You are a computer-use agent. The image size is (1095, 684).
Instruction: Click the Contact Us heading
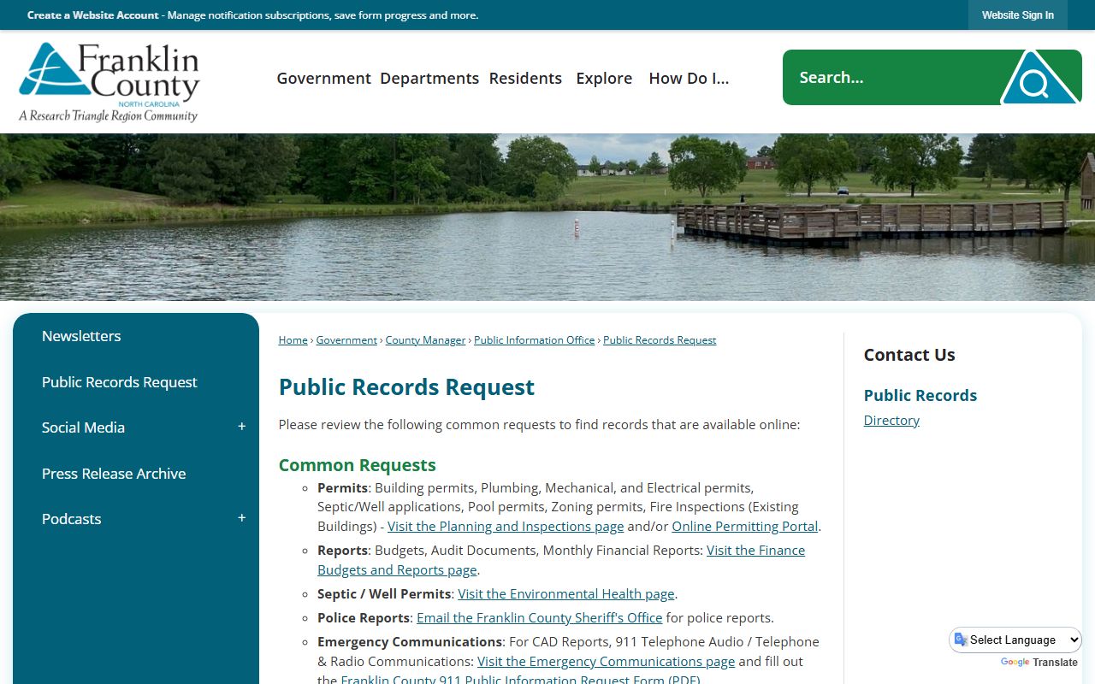[909, 355]
